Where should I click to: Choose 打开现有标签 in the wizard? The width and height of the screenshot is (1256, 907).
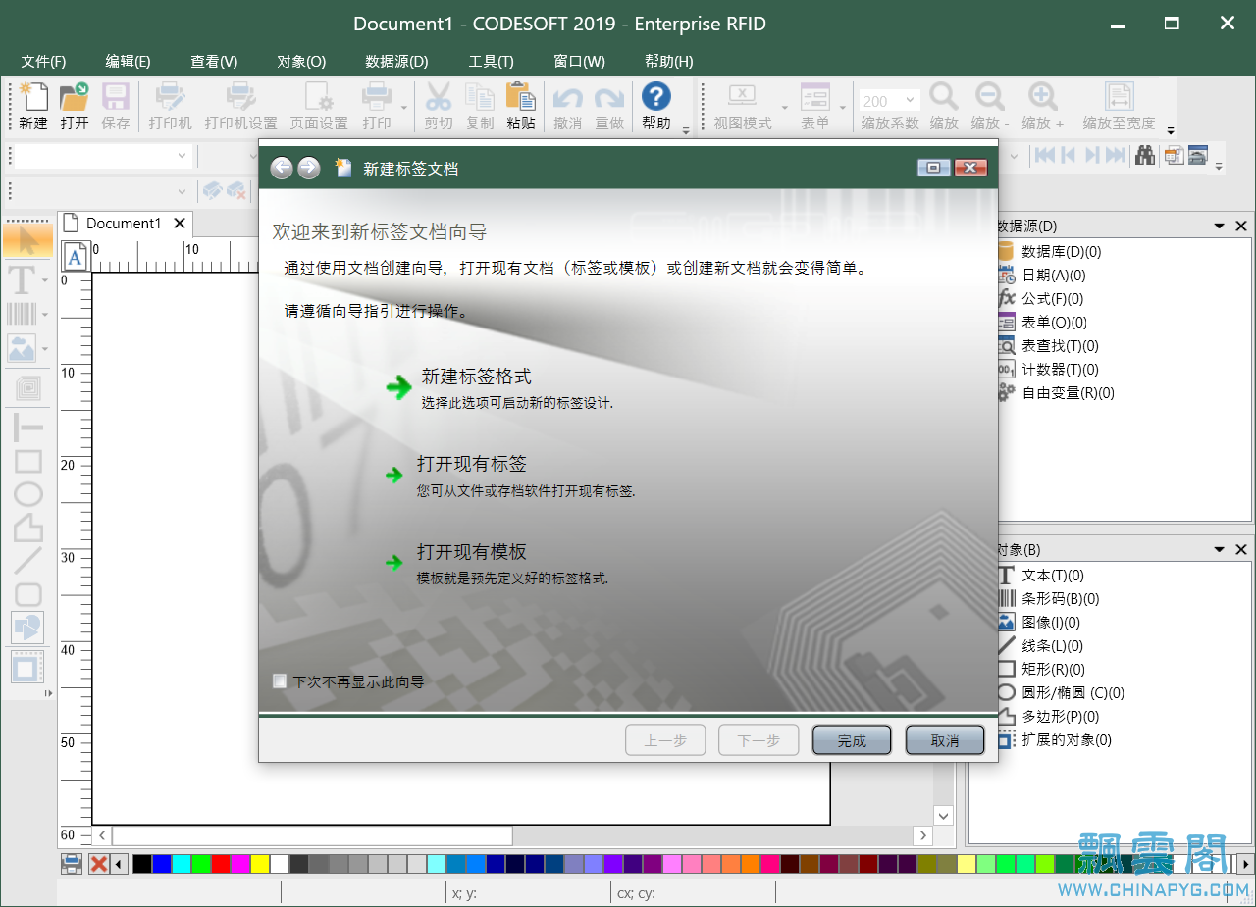coord(472,464)
